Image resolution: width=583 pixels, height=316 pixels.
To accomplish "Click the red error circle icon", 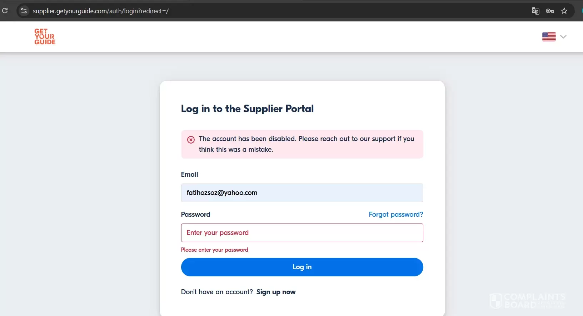I will pyautogui.click(x=191, y=140).
